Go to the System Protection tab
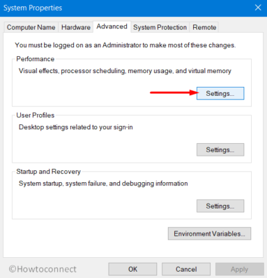The width and height of the screenshot is (267, 278). [160, 27]
